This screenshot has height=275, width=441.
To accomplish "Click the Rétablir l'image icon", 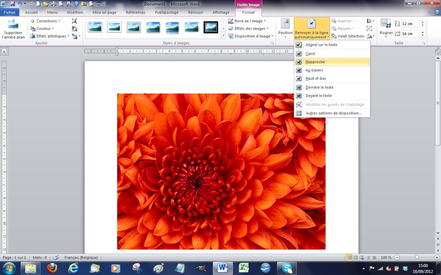I will [x=75, y=36].
